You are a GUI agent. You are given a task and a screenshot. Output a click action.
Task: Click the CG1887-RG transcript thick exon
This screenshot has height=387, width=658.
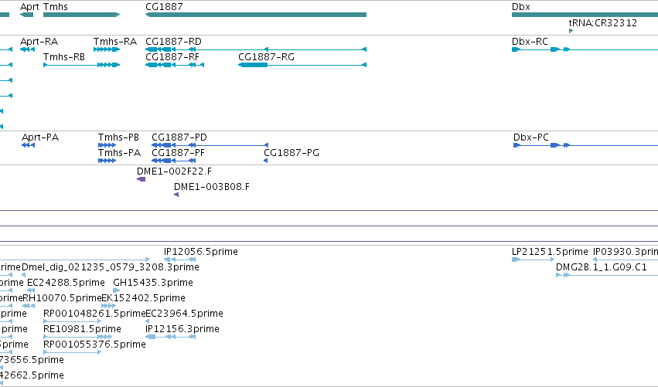[x=253, y=65]
